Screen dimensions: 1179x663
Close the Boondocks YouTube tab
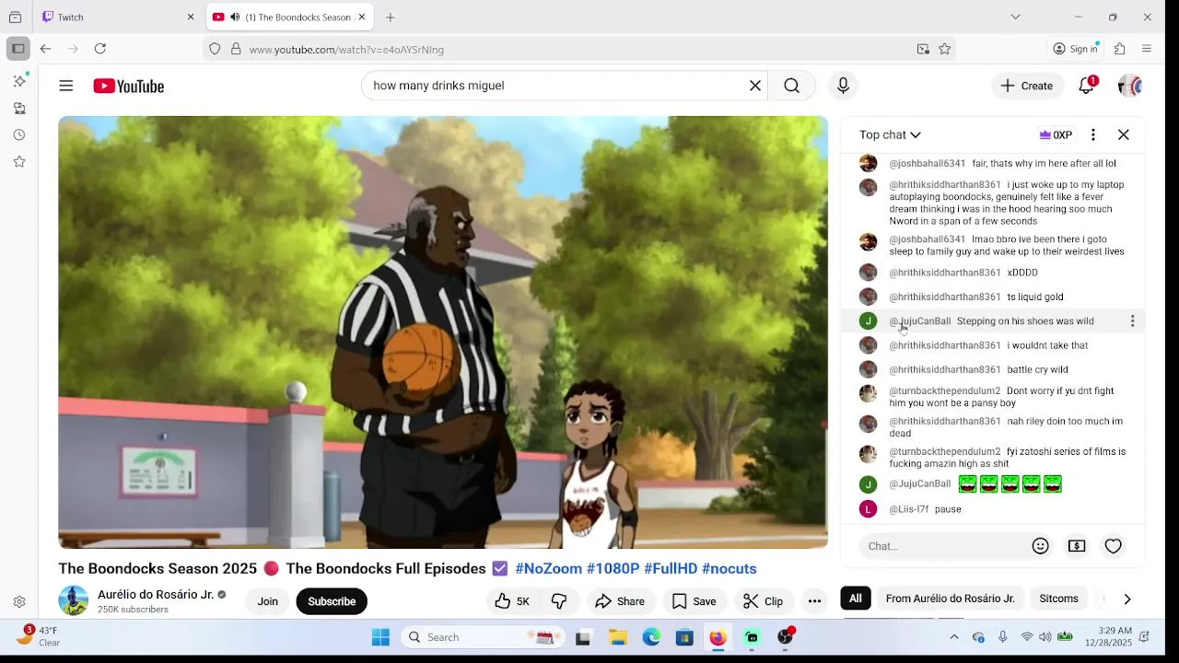(362, 17)
